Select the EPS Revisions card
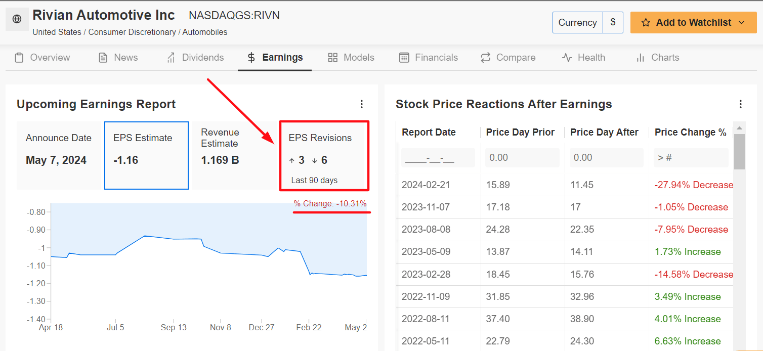 pyautogui.click(x=324, y=155)
